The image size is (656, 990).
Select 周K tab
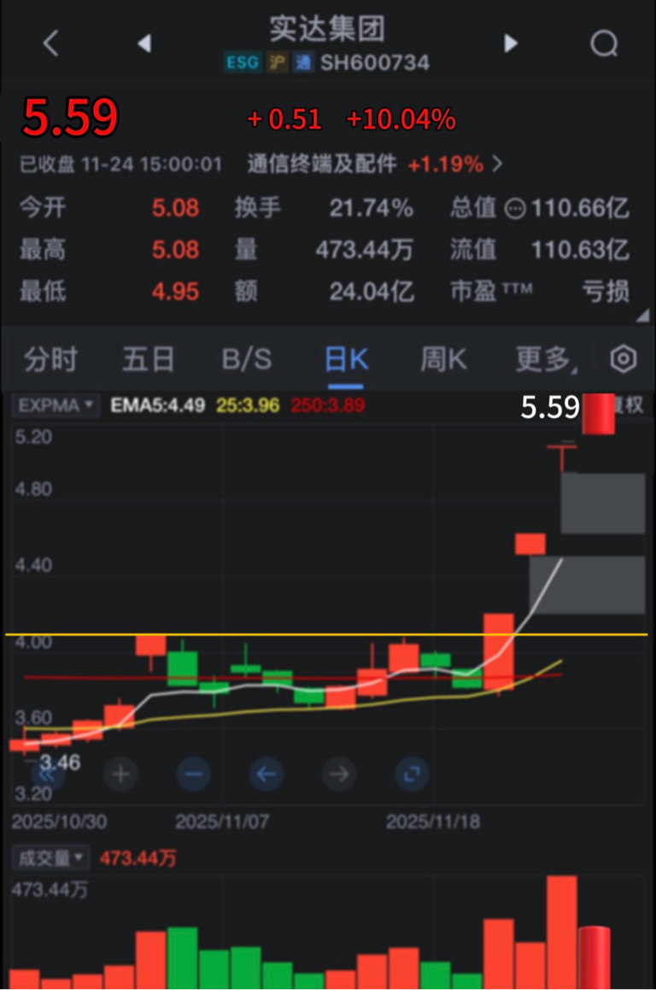tap(443, 359)
